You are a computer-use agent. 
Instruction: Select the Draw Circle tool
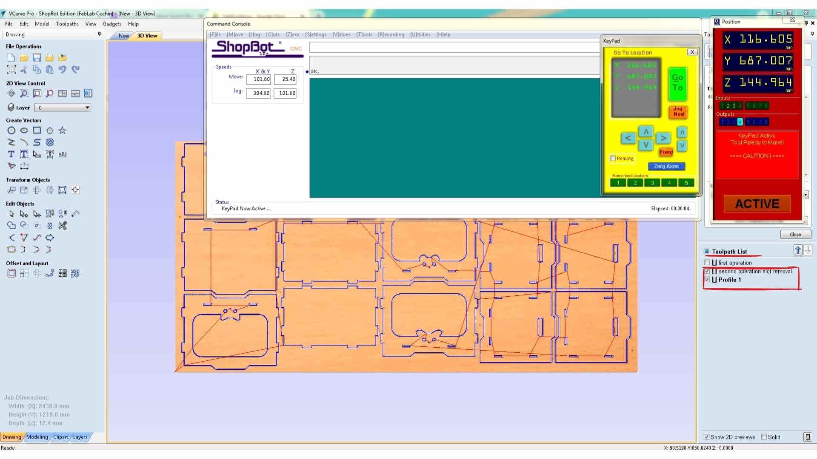click(11, 130)
